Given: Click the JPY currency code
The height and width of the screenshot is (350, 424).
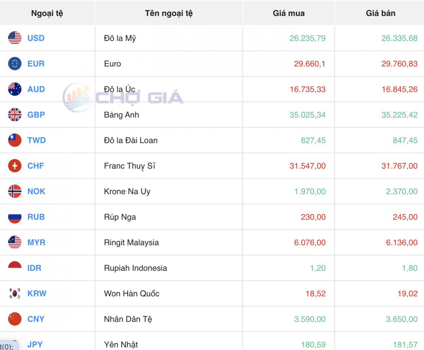Looking at the screenshot, I should [35, 344].
